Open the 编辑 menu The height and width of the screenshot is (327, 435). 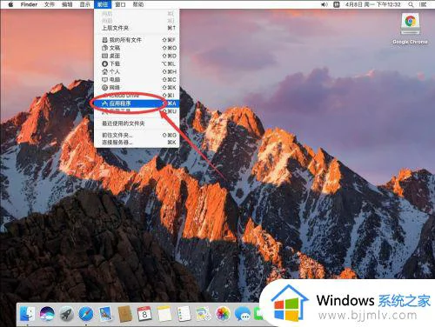[67, 4]
